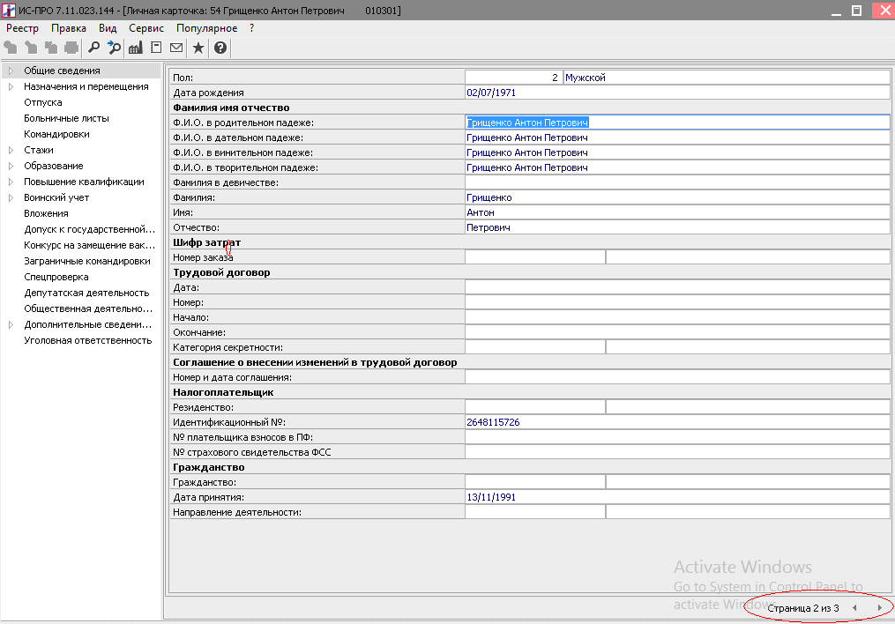The width and height of the screenshot is (895, 624).
Task: Open help via question mark icon
Action: pos(220,48)
